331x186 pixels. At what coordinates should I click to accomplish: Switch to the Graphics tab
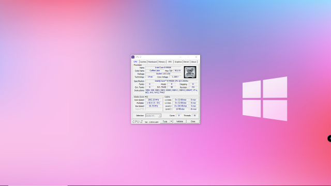pyautogui.click(x=178, y=62)
